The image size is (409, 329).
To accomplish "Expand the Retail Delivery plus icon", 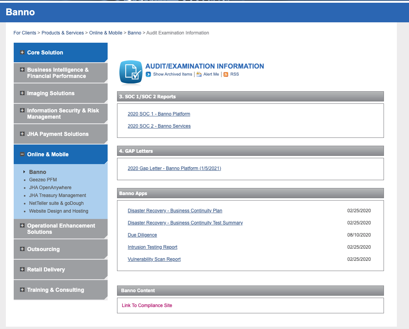I will click(22, 269).
